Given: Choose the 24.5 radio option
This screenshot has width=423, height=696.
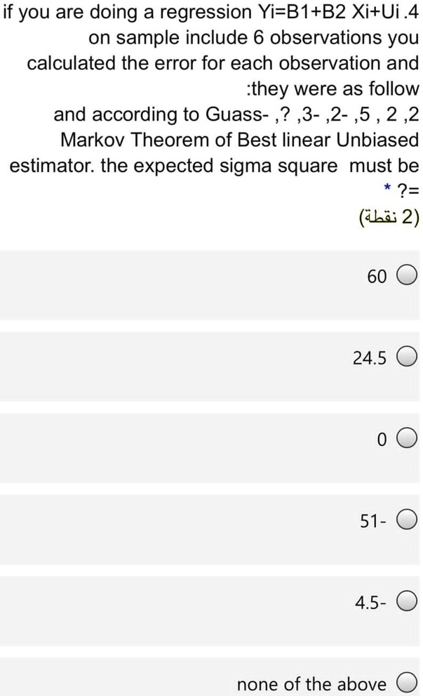Looking at the screenshot, I should (408, 358).
